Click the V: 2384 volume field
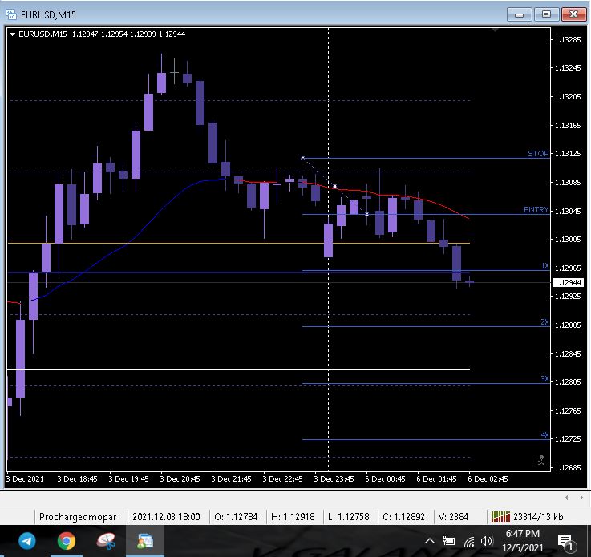The image size is (591, 557). (x=453, y=517)
